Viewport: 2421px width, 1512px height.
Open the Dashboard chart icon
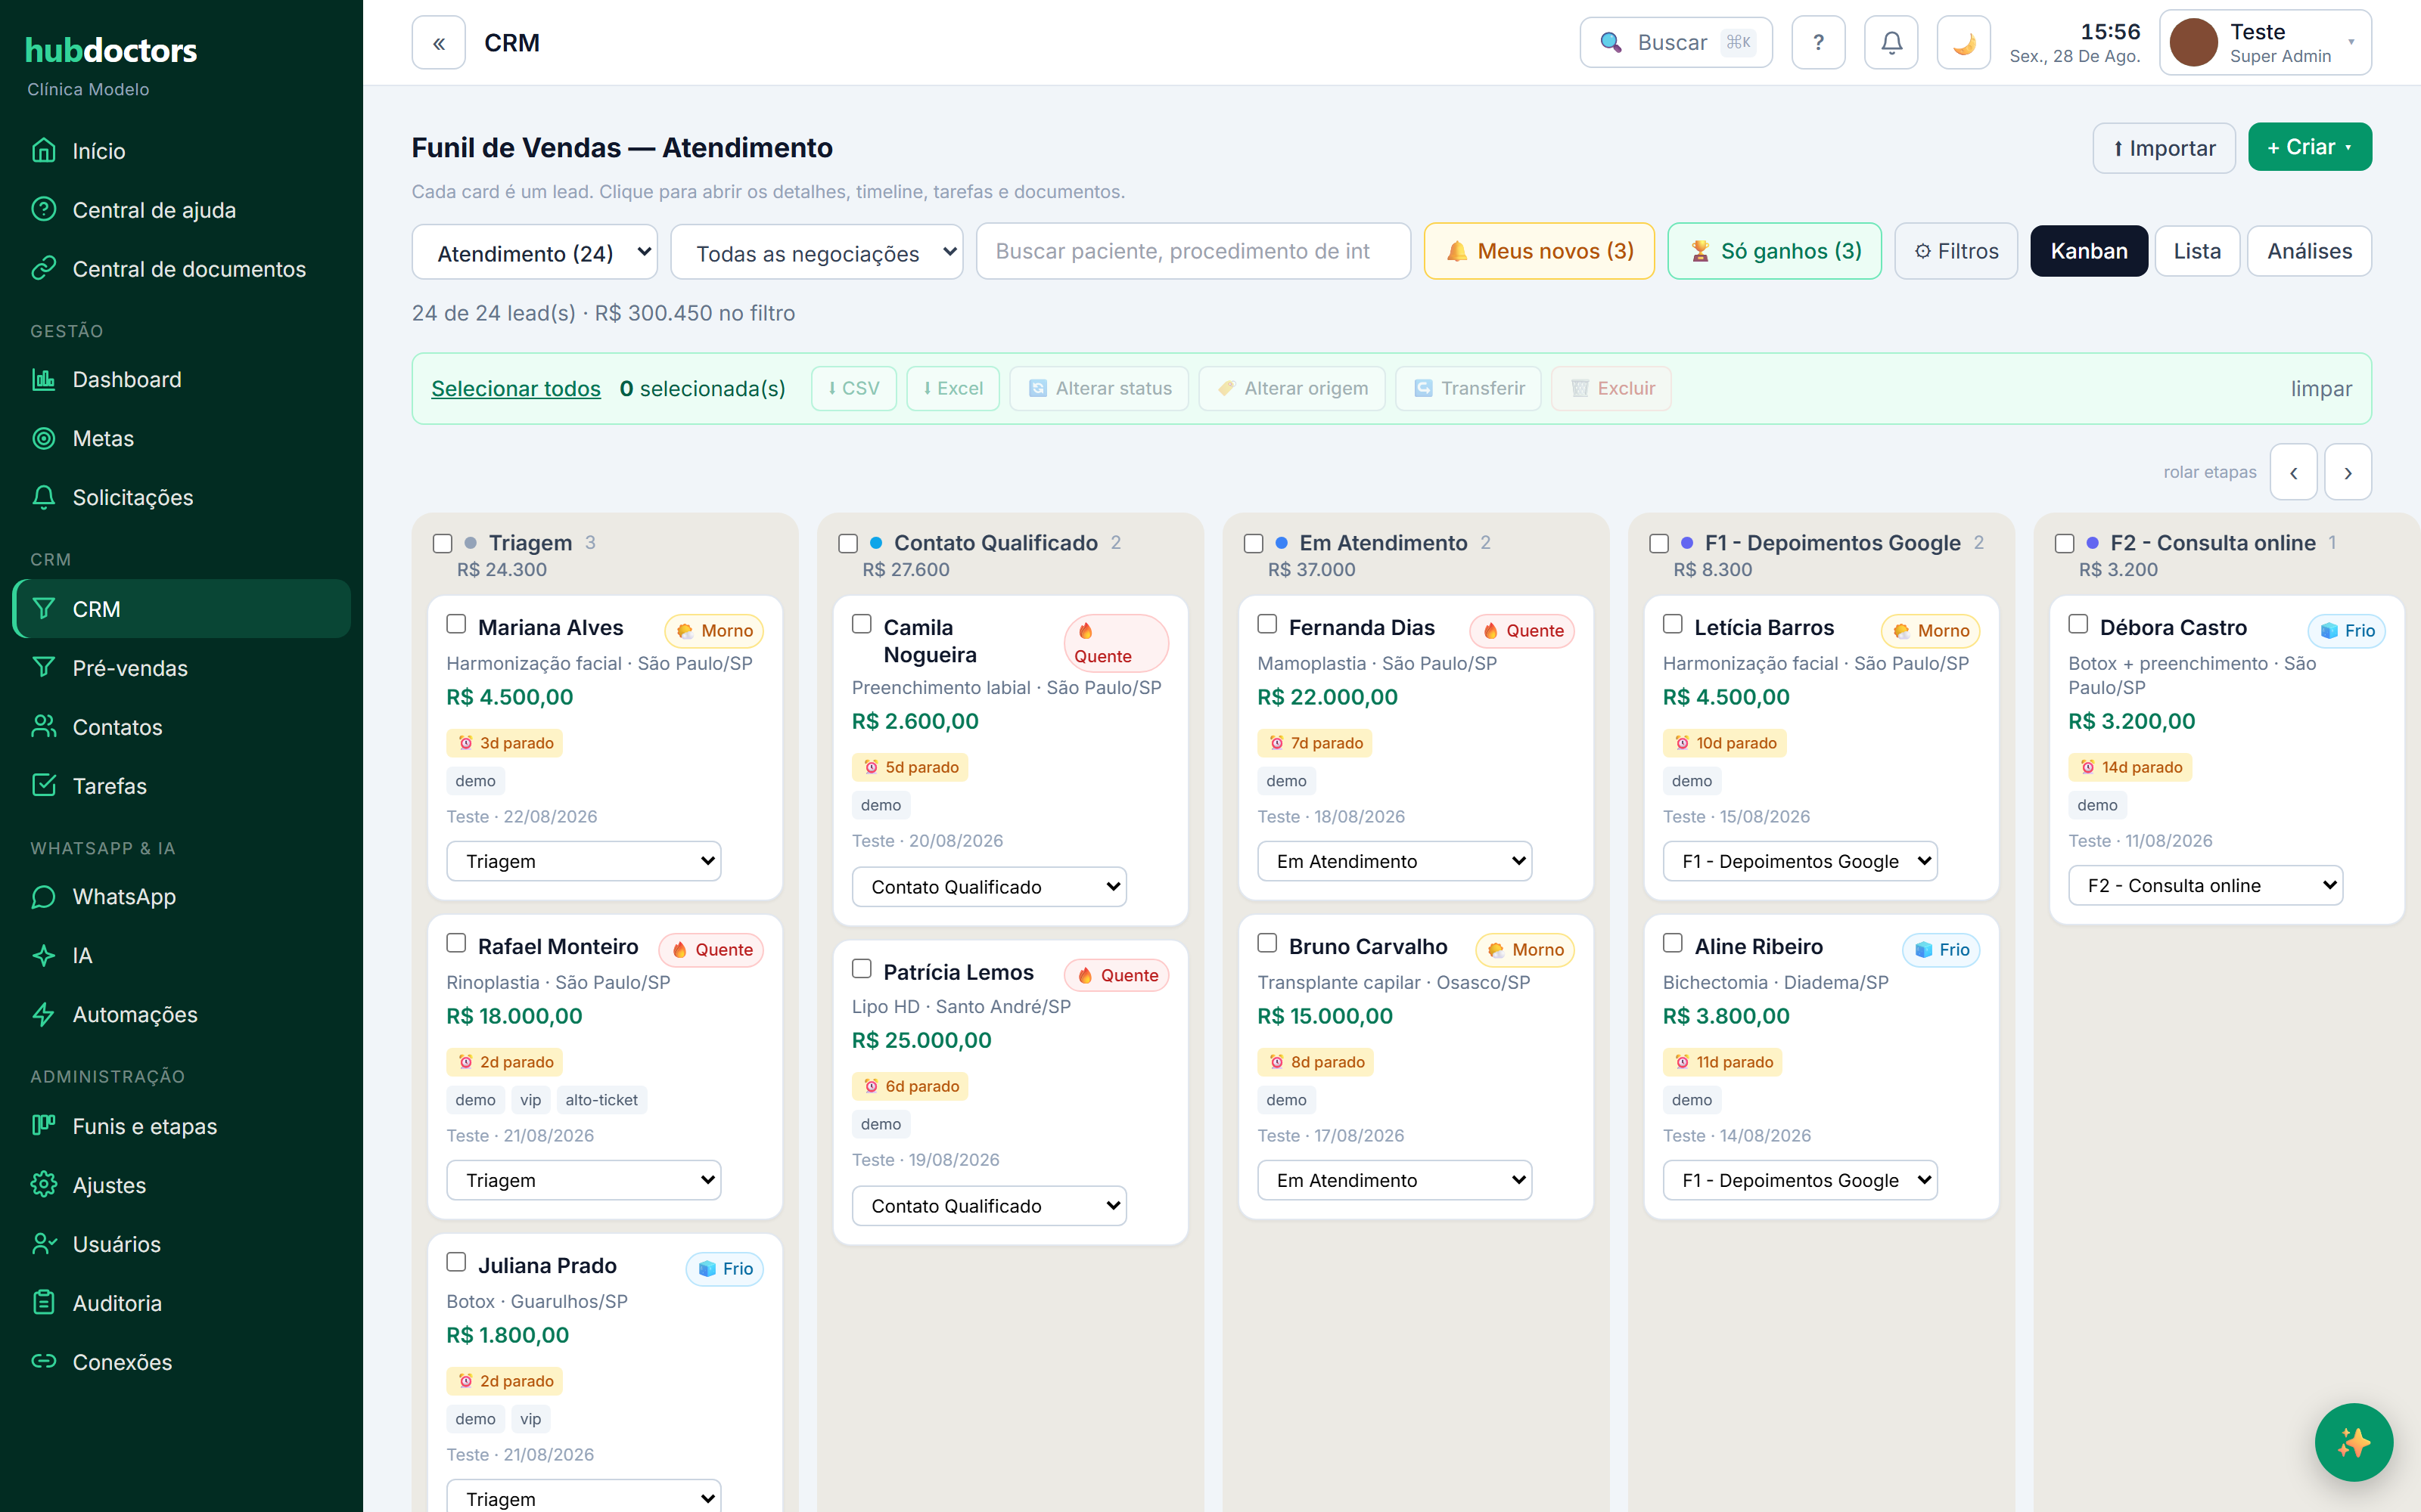[x=44, y=380]
